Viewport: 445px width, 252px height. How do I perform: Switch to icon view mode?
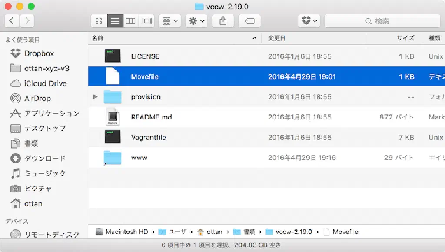point(99,21)
